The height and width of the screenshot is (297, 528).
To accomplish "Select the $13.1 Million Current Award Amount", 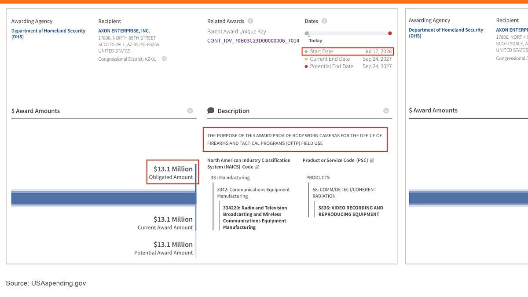I will click(165, 223).
